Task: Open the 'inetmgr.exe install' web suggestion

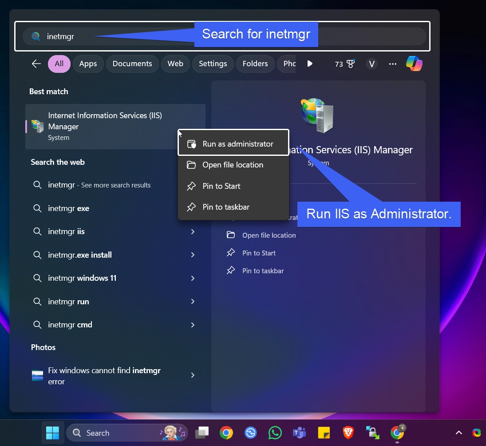Action: 115,255
